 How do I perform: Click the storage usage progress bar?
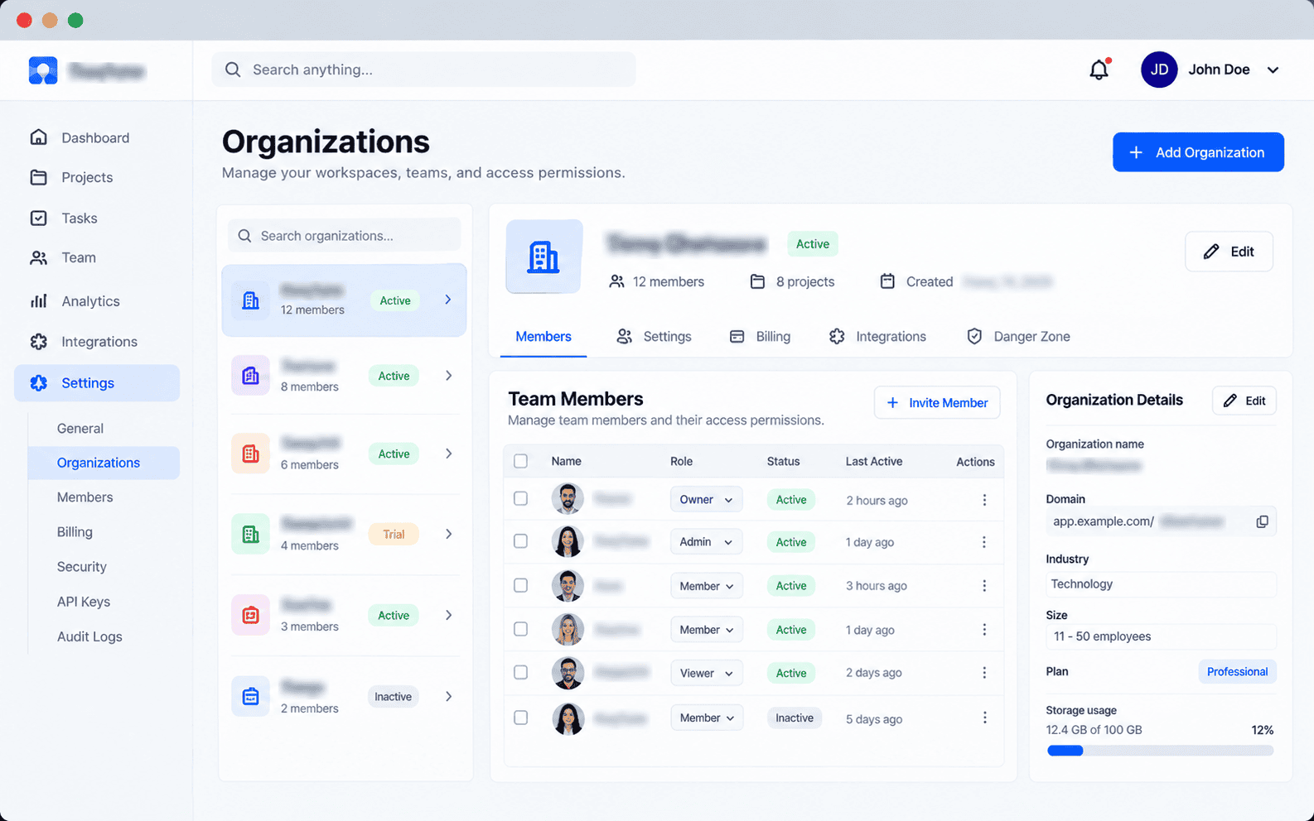pyautogui.click(x=1160, y=751)
